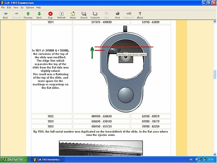
Task: Select the 78780 - 82259 cell
Action: [151, 126]
